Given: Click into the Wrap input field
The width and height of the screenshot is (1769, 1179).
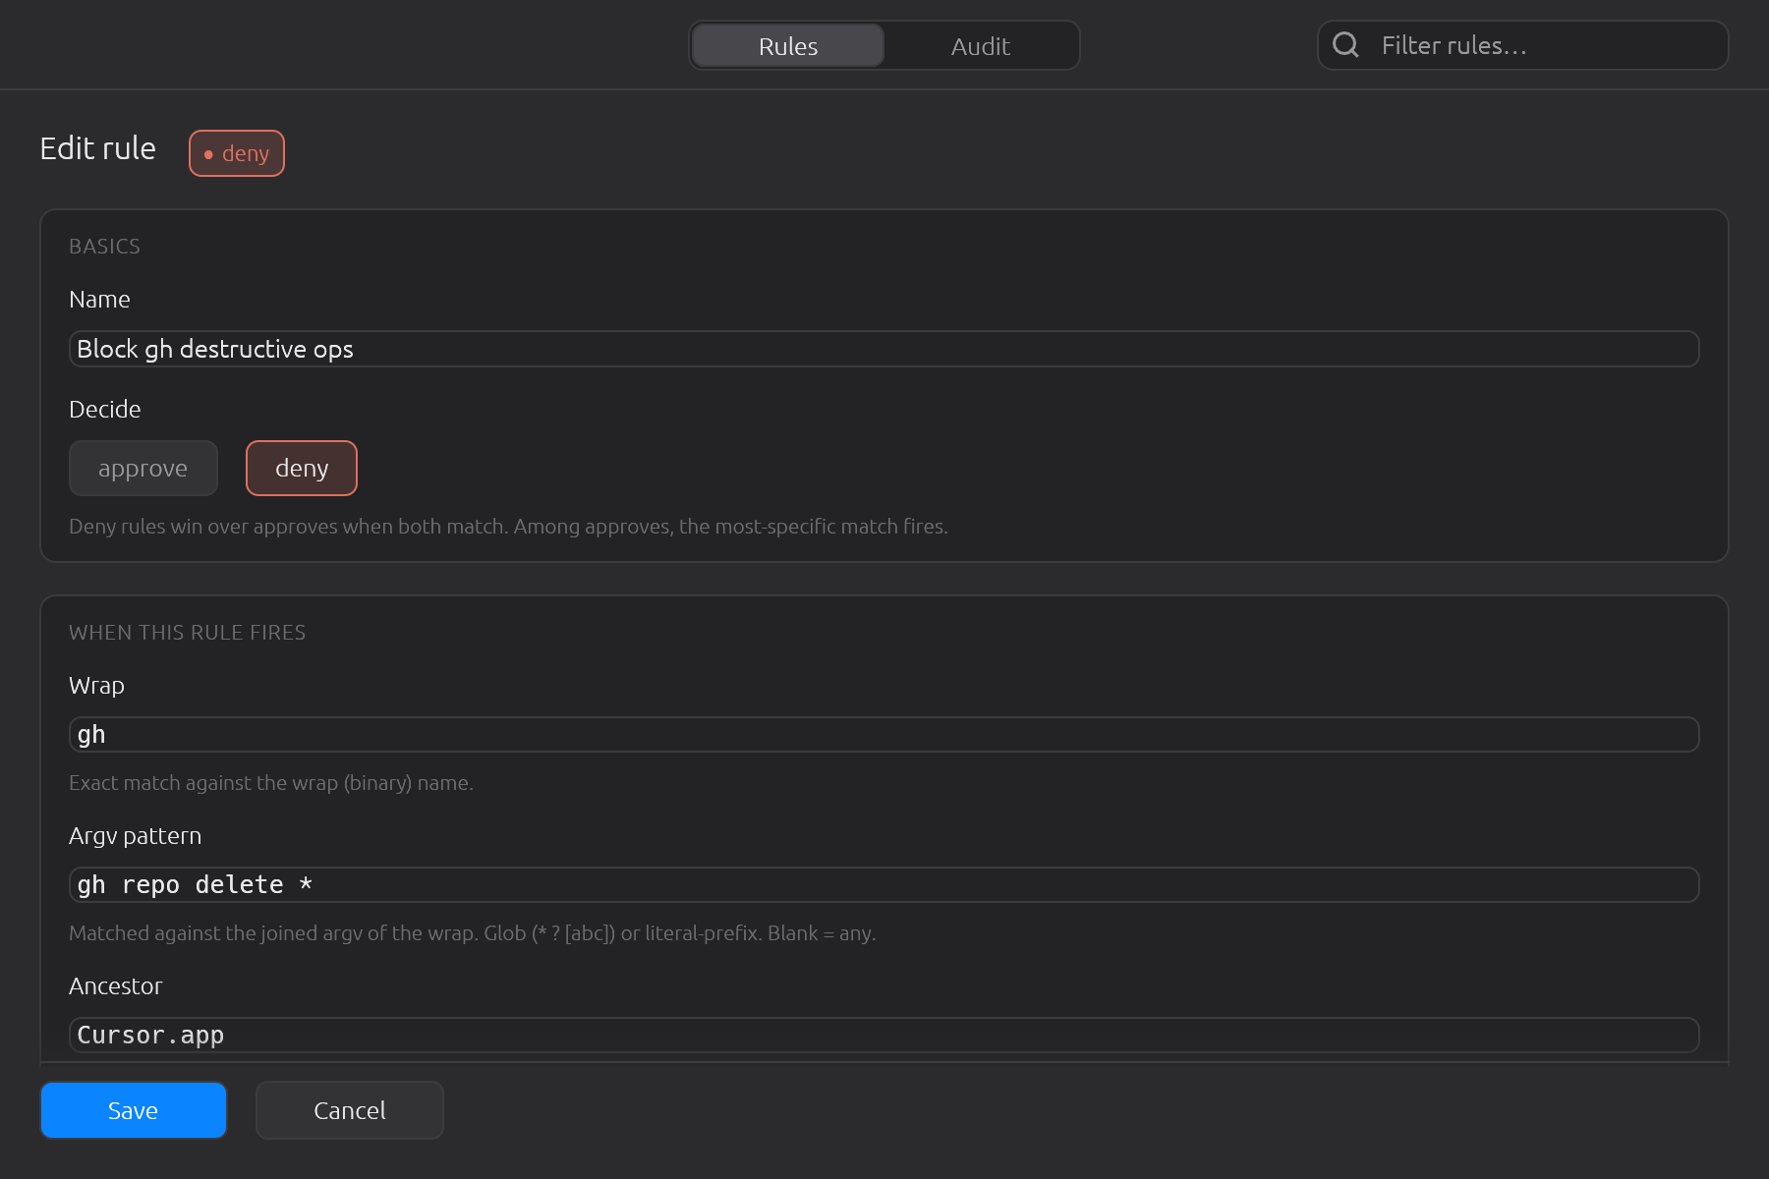Looking at the screenshot, I should click(x=884, y=735).
